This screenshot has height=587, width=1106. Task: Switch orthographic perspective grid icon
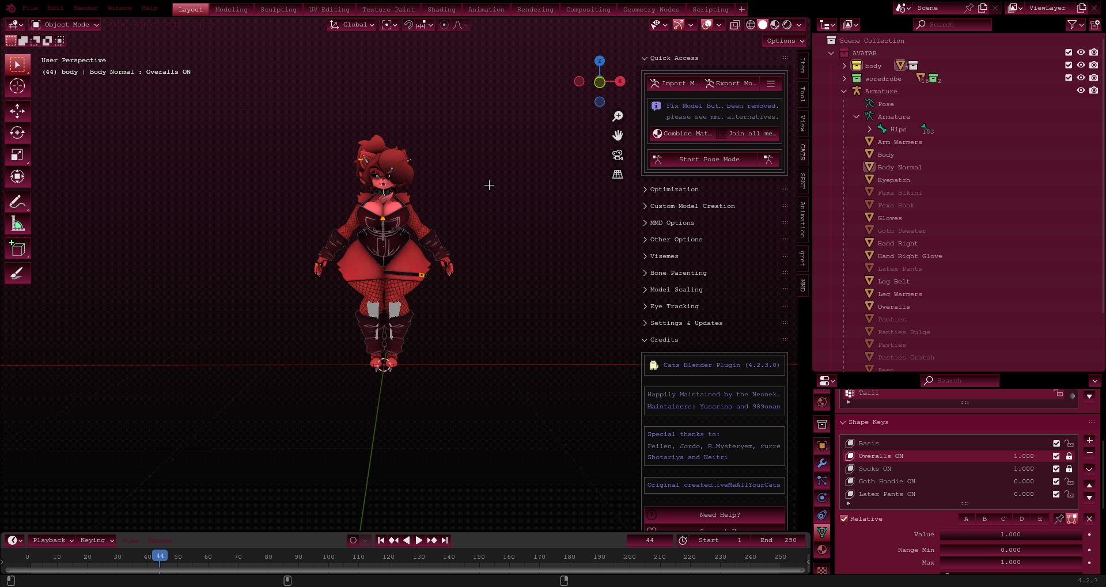tap(618, 174)
